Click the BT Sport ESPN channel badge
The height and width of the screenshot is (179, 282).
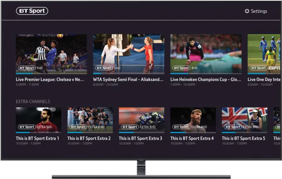point(265,68)
